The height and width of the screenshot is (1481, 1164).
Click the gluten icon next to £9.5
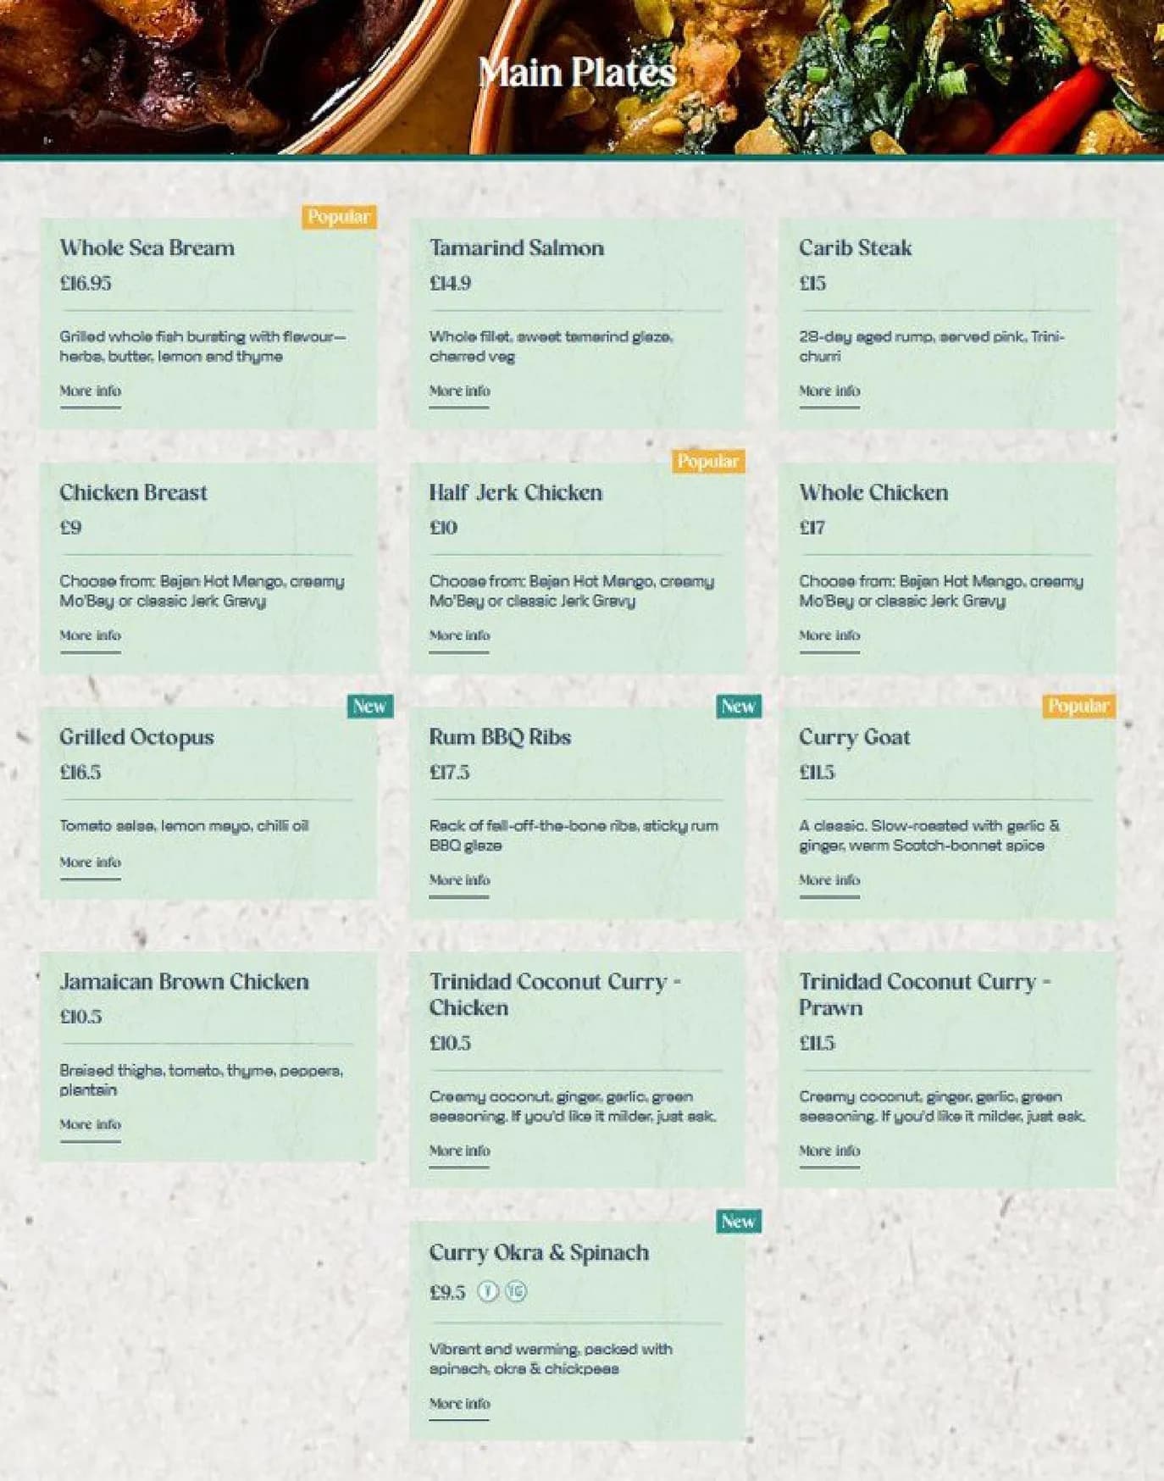click(516, 1291)
